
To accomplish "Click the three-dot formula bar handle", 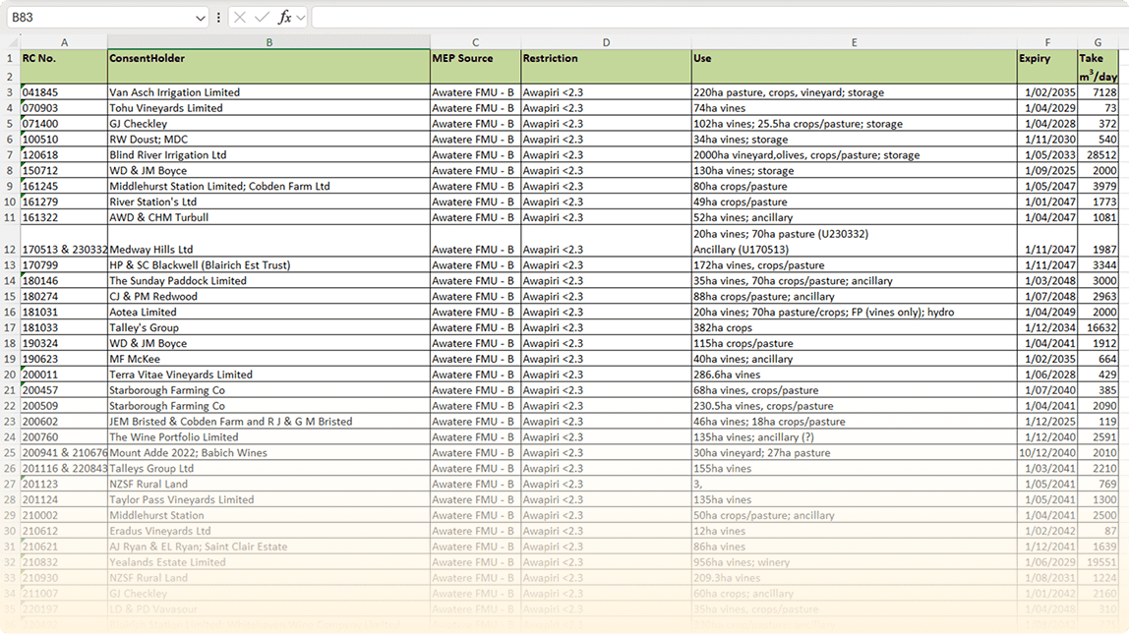I will pyautogui.click(x=218, y=18).
